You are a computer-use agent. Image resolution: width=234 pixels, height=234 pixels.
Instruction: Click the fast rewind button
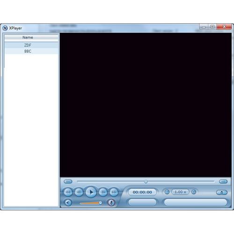pyautogui.click(x=68, y=192)
